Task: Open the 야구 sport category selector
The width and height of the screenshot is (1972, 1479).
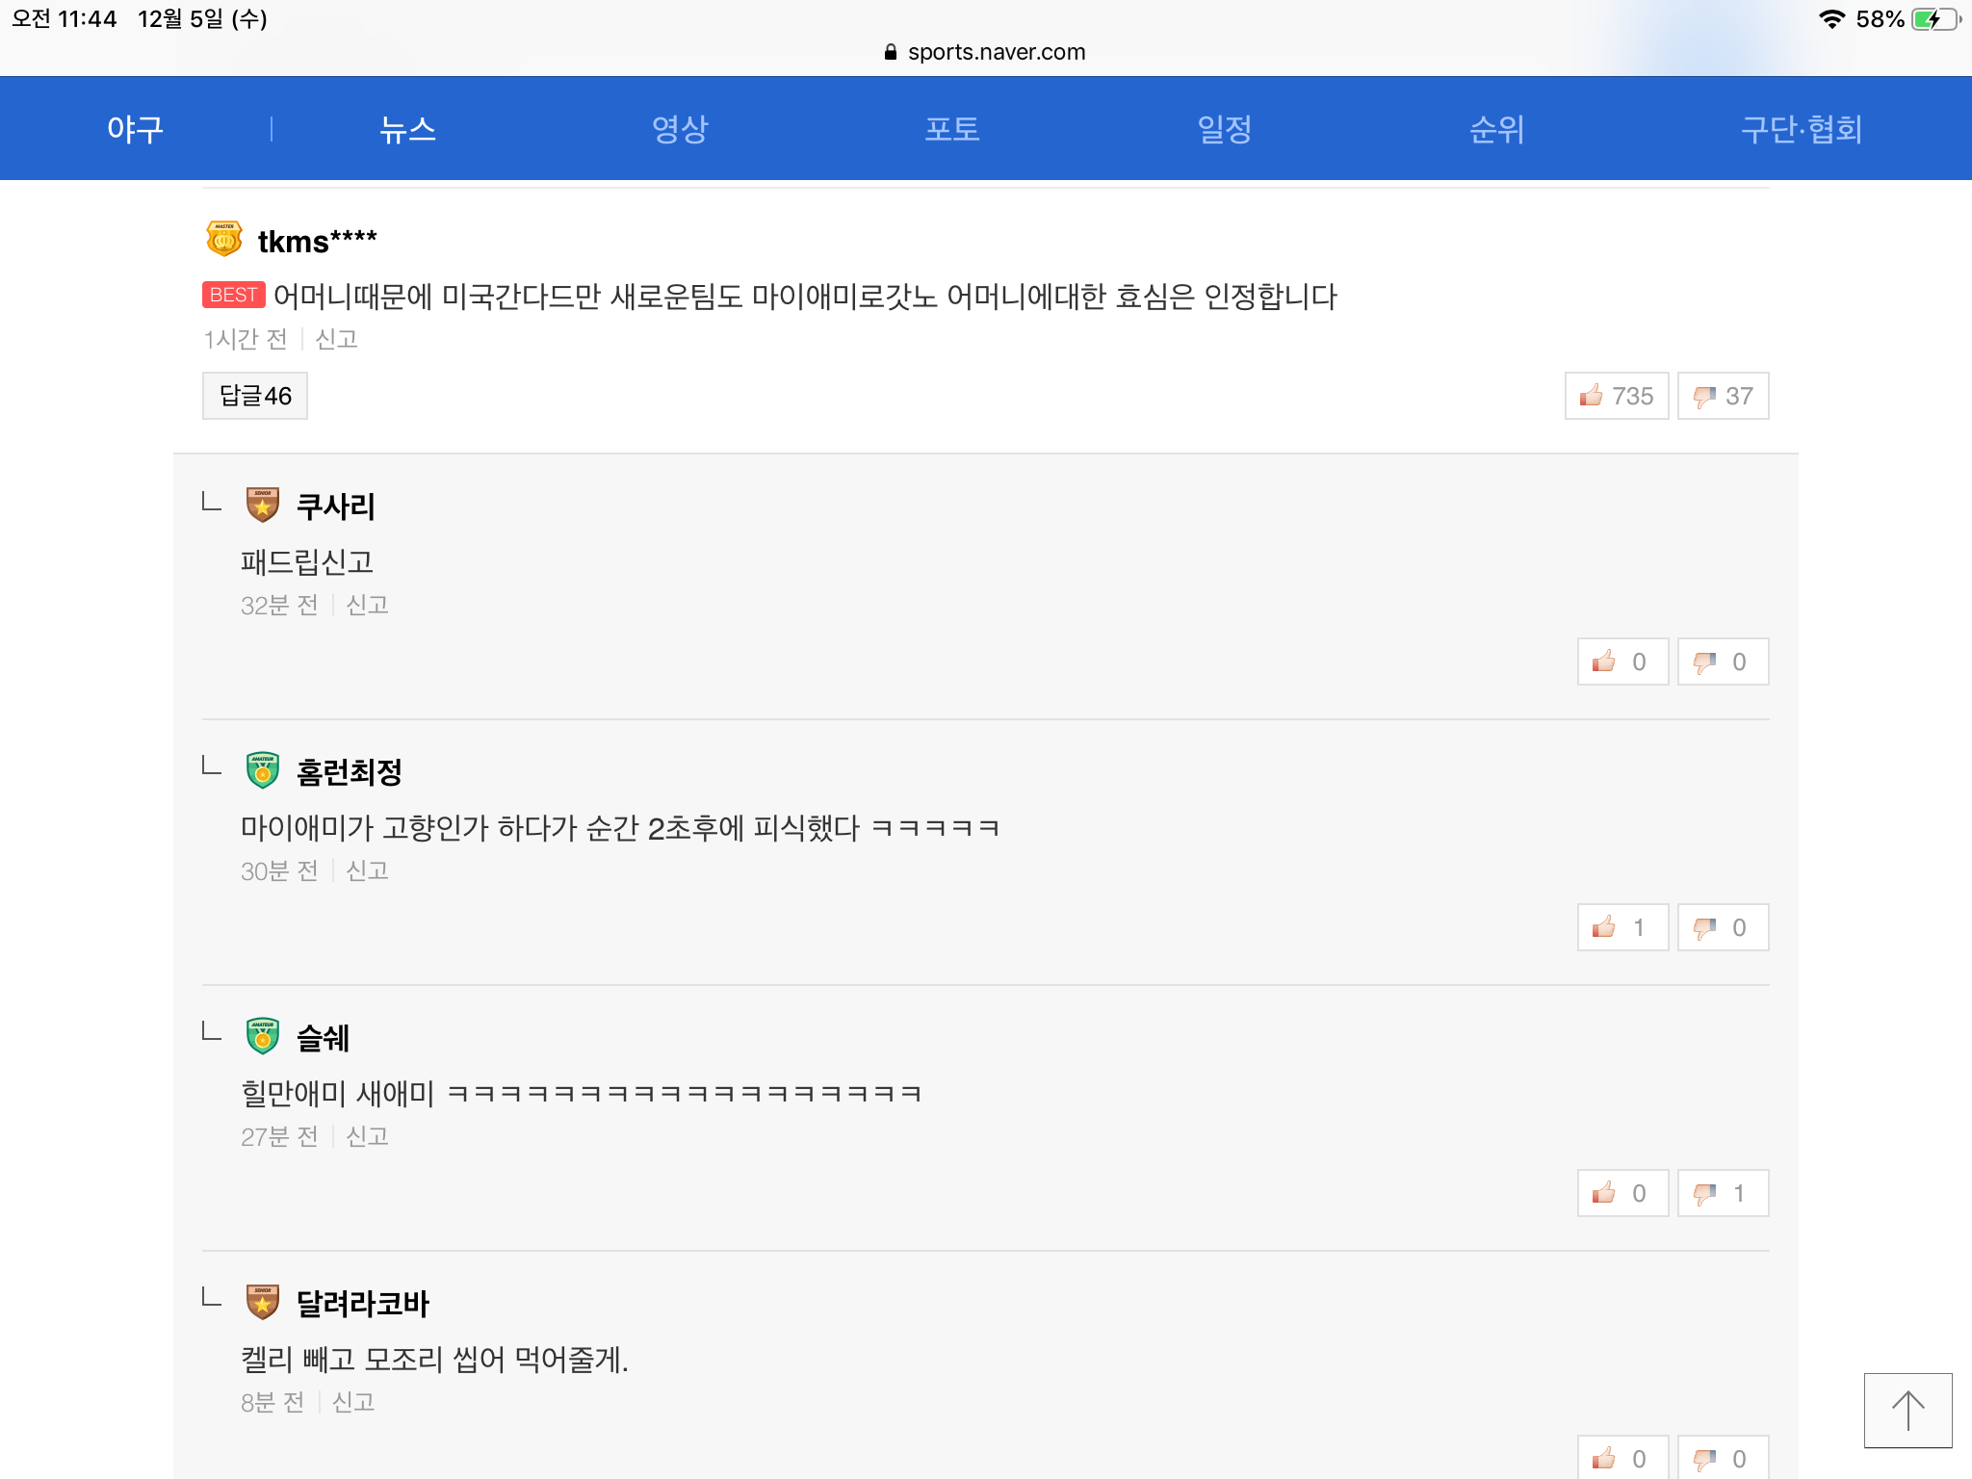Action: [x=135, y=129]
